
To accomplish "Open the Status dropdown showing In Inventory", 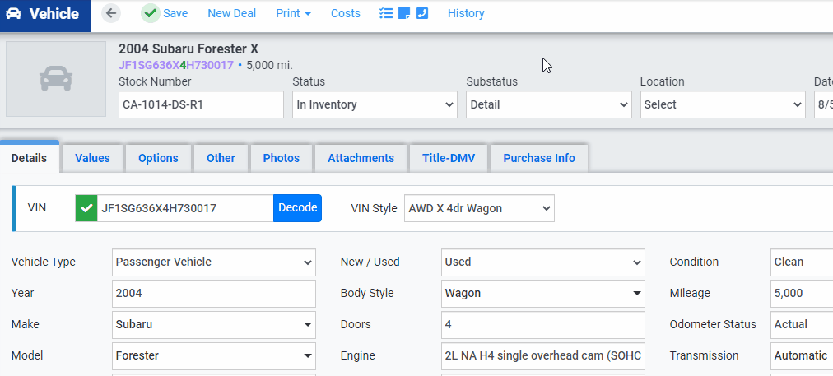I will pyautogui.click(x=375, y=104).
